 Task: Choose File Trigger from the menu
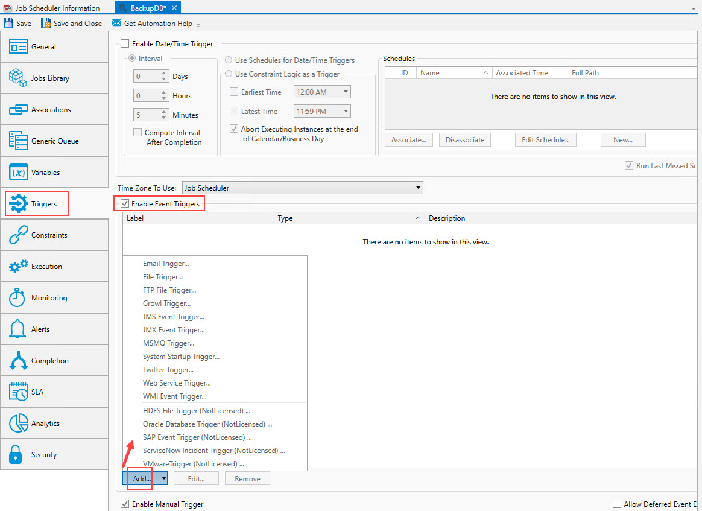pyautogui.click(x=163, y=277)
